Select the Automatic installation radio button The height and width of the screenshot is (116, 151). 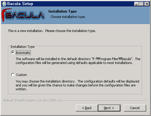pyautogui.click(x=13, y=52)
